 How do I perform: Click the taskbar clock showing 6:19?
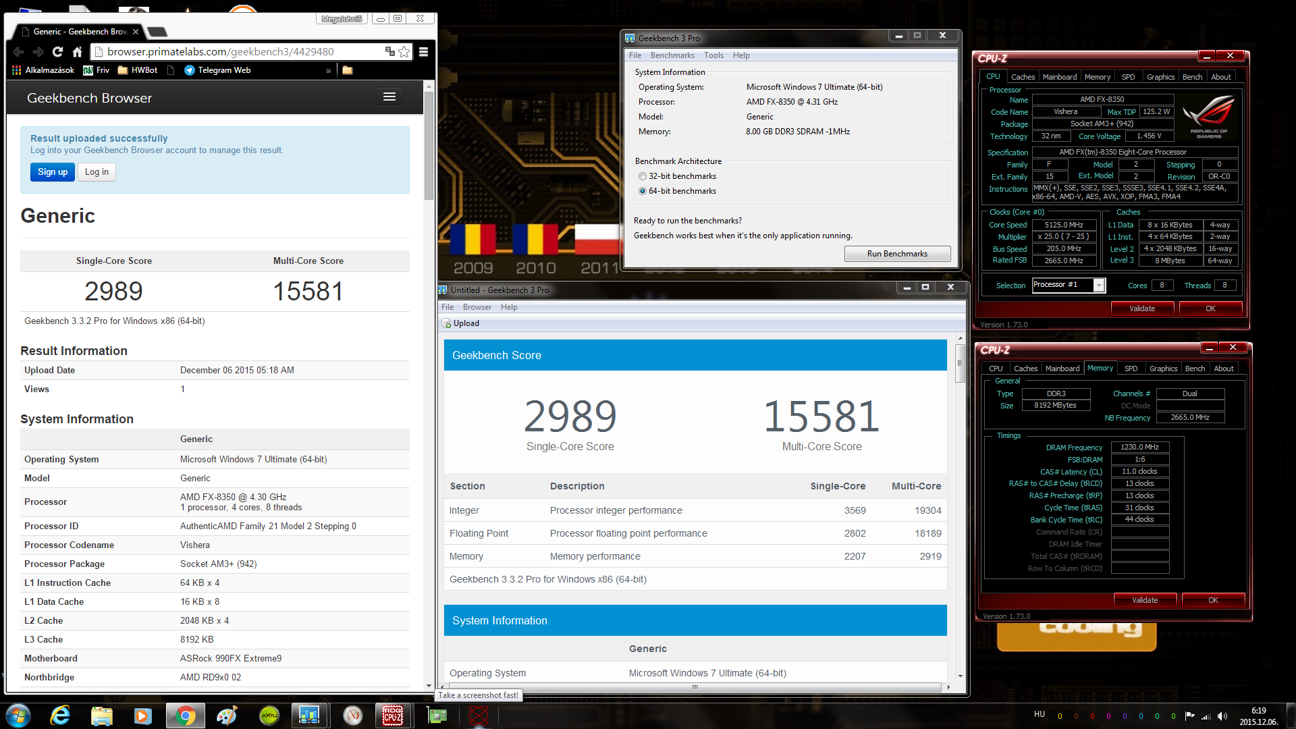tap(1258, 716)
